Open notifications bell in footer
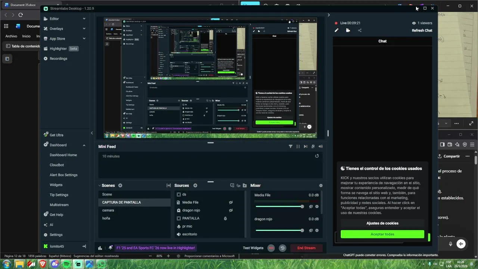The image size is (478, 269). click(111, 248)
